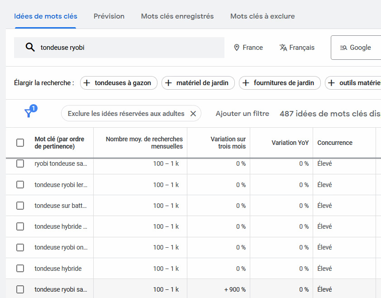The image size is (381, 298).
Task: Add "matériel de jardin" via its plus icon
Action: (x=169, y=83)
